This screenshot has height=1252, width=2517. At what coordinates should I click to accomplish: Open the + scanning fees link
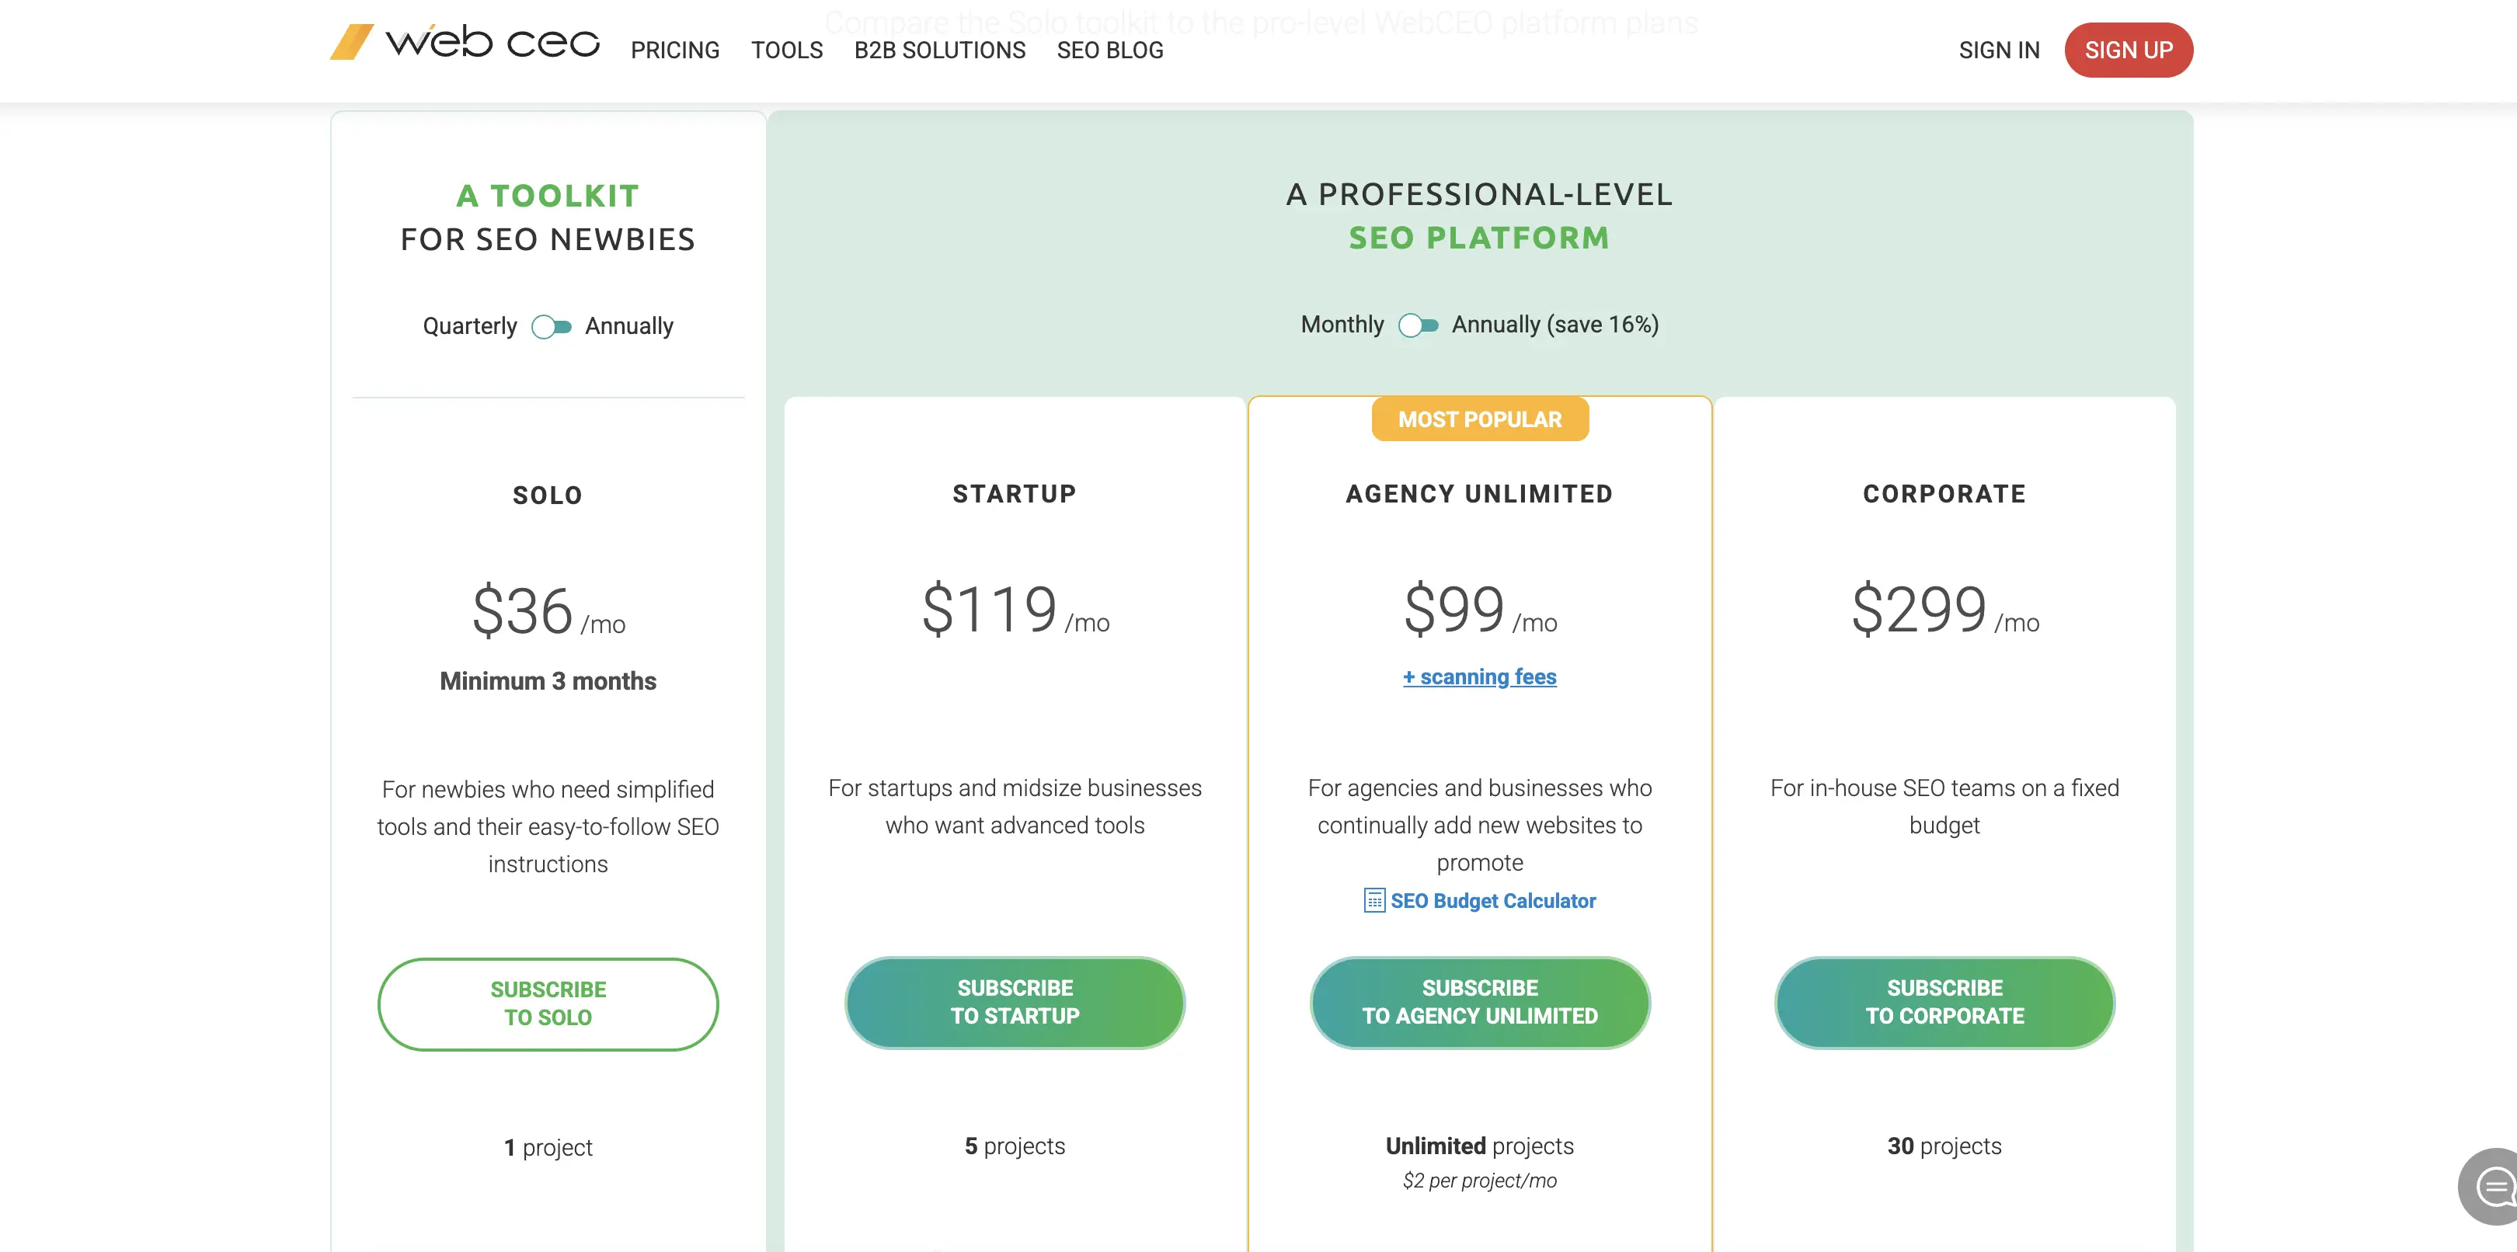pyautogui.click(x=1479, y=676)
